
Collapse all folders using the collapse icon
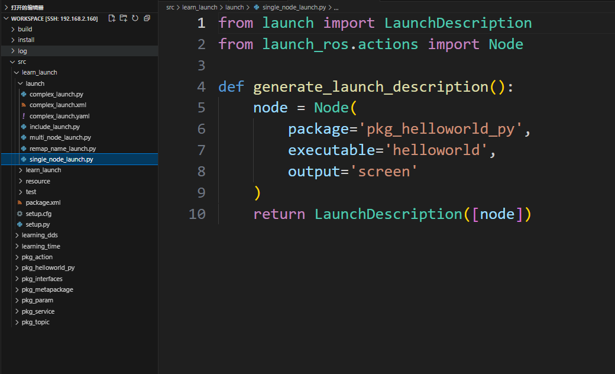tap(147, 18)
